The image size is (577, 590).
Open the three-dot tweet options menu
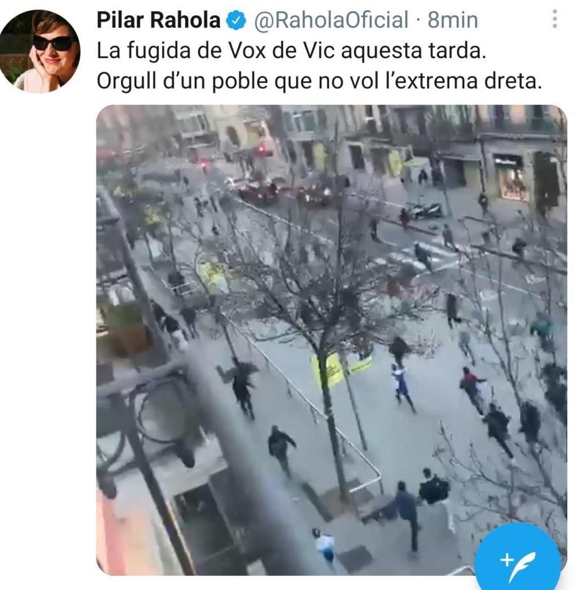[555, 19]
